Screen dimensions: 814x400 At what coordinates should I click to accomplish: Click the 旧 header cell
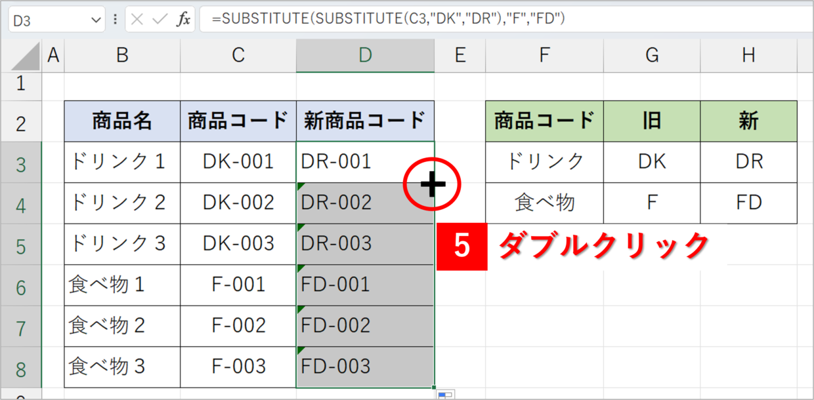[x=652, y=121]
